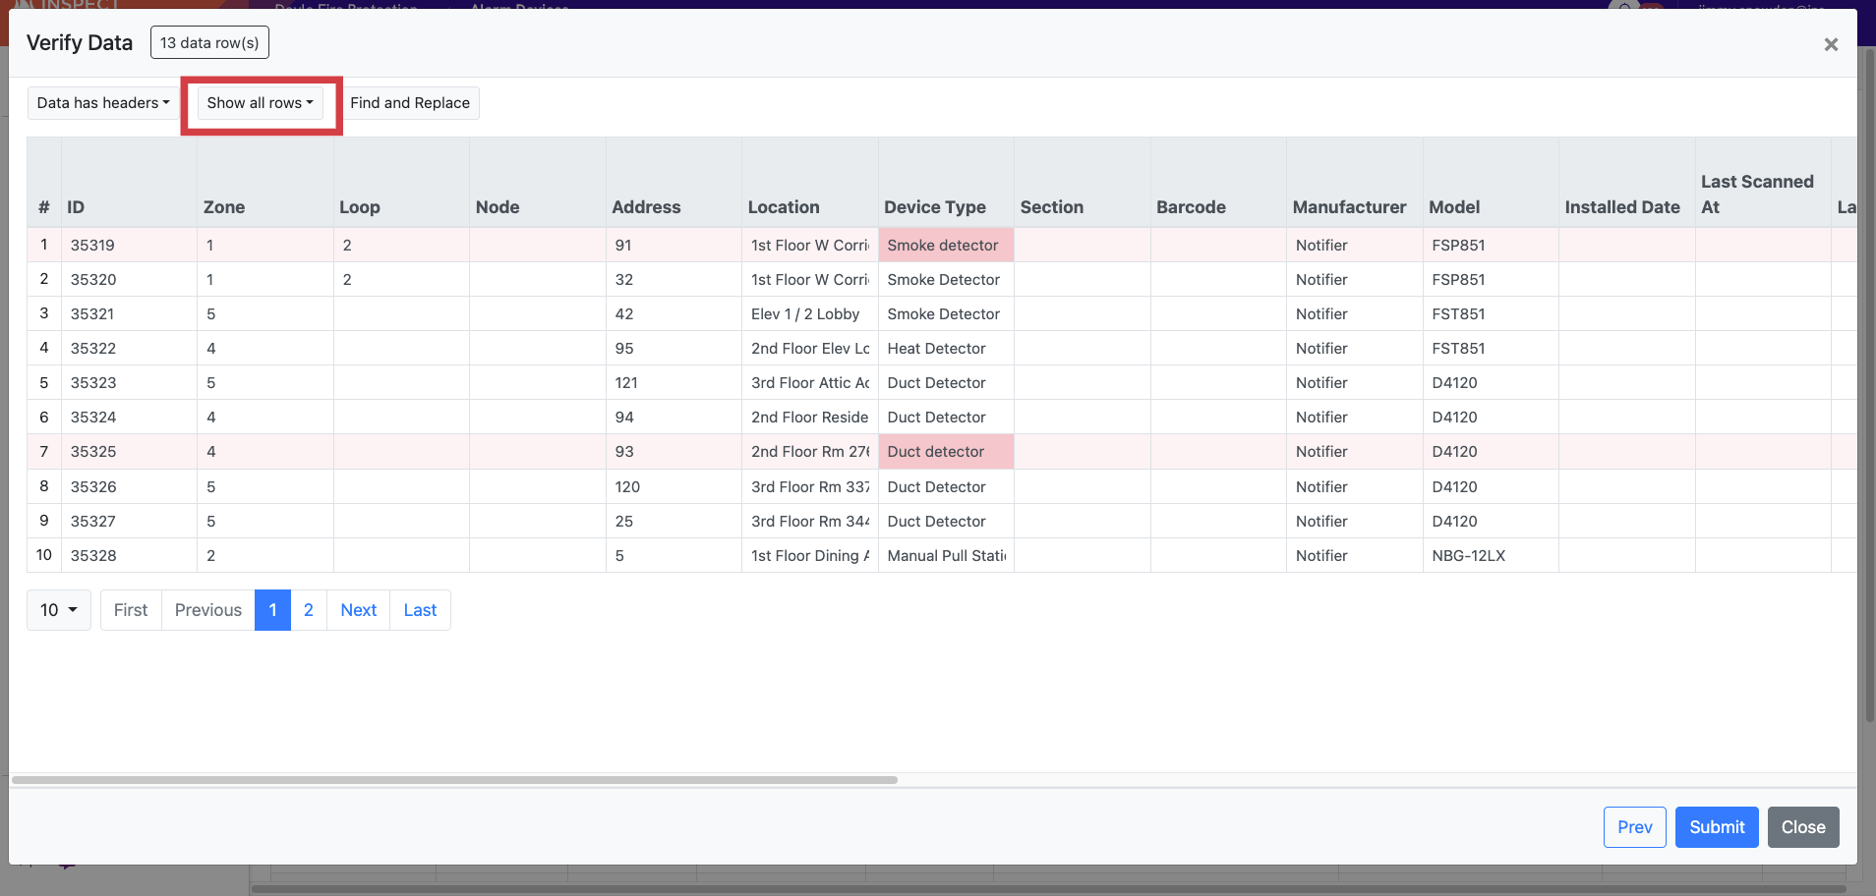Click '2nd Floor Elev' location cell

tap(810, 349)
